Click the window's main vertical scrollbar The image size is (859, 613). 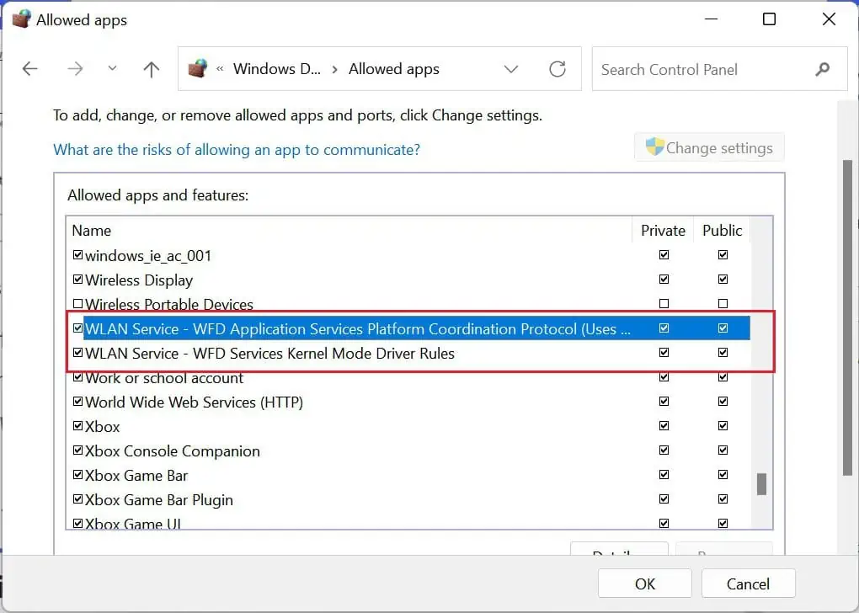tap(847, 317)
